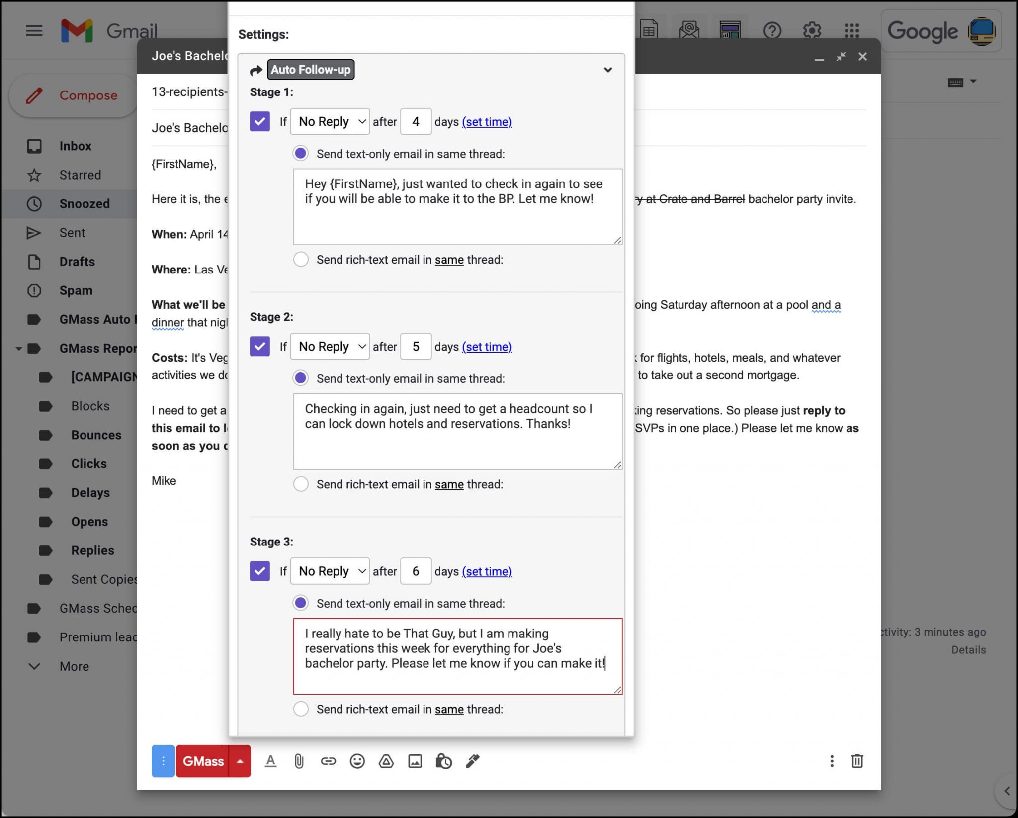Click the Stage 2 days input field
This screenshot has height=818, width=1018.
pos(416,347)
